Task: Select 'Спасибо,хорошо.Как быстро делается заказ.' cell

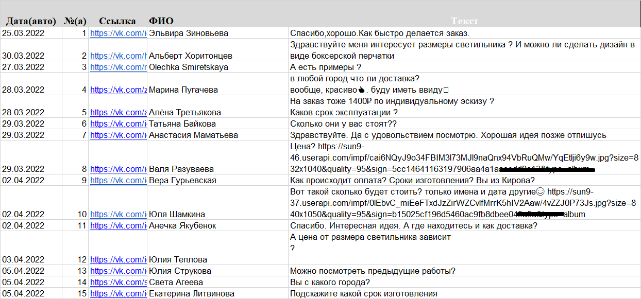Action: tap(464, 33)
